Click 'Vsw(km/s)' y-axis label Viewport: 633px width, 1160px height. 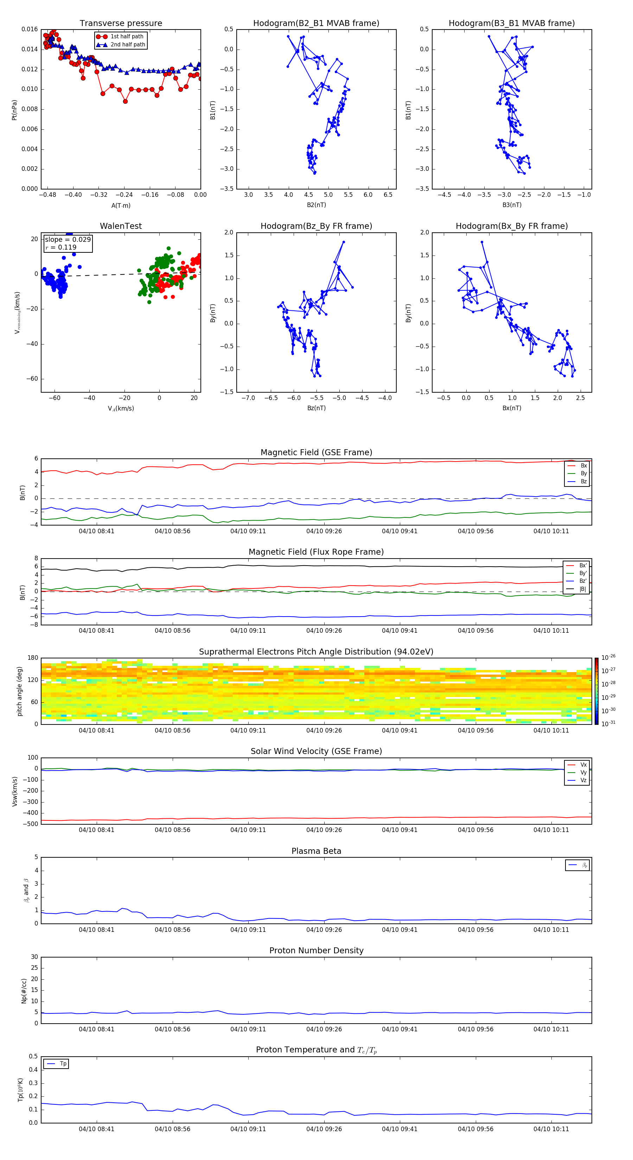(x=15, y=791)
